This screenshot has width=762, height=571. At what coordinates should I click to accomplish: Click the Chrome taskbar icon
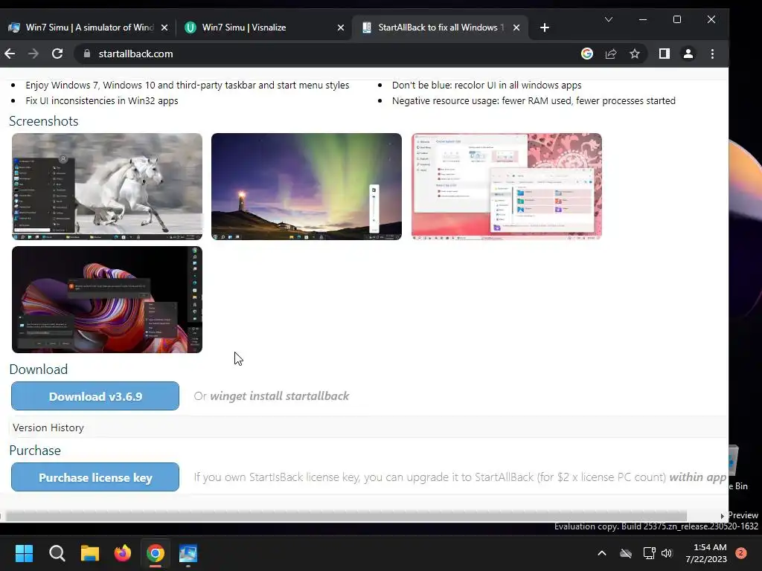point(156,553)
